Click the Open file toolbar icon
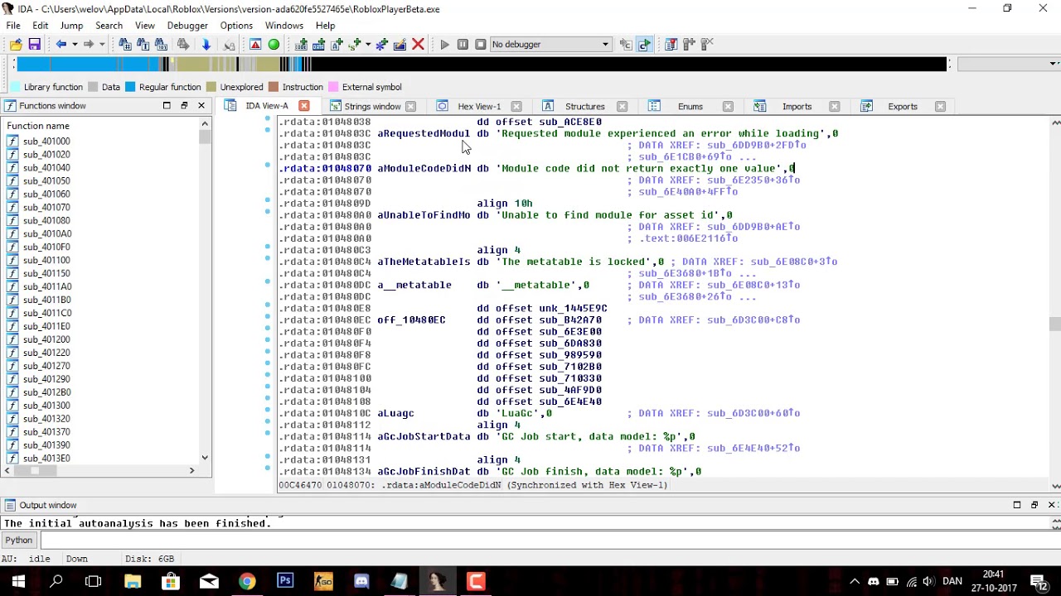 point(16,45)
